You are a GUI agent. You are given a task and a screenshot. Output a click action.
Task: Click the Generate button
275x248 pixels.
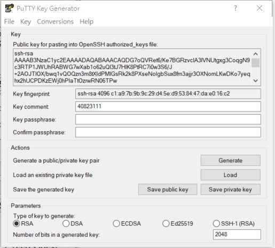coord(231,161)
